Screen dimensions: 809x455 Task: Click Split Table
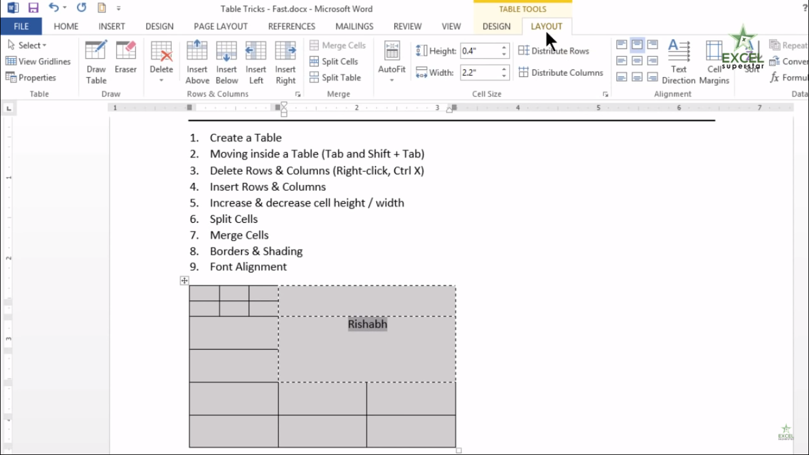[x=335, y=77]
